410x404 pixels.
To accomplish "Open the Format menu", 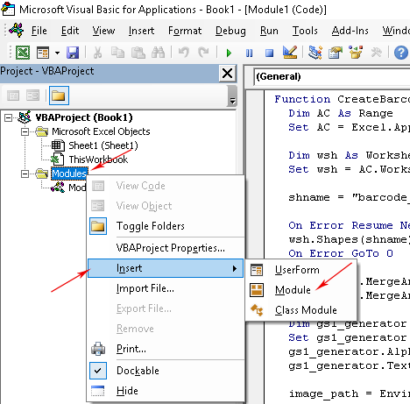I will coord(185,31).
